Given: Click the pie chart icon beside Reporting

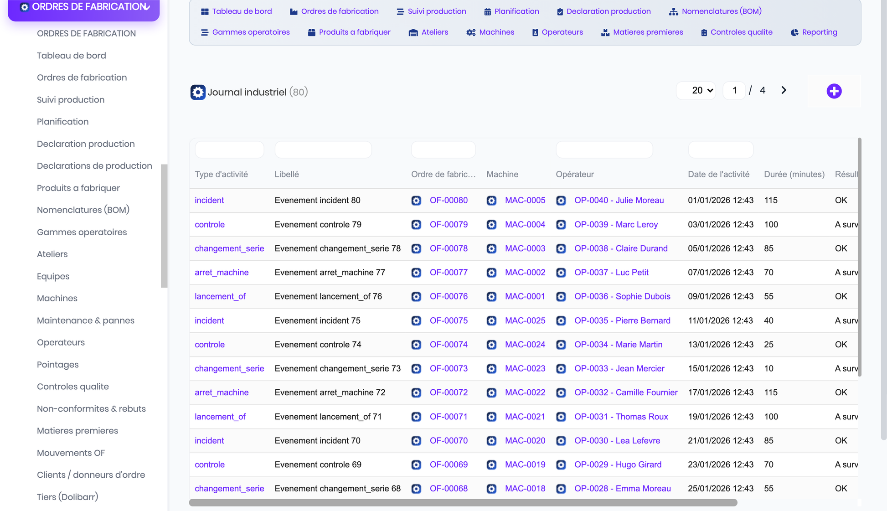Looking at the screenshot, I should click(794, 32).
